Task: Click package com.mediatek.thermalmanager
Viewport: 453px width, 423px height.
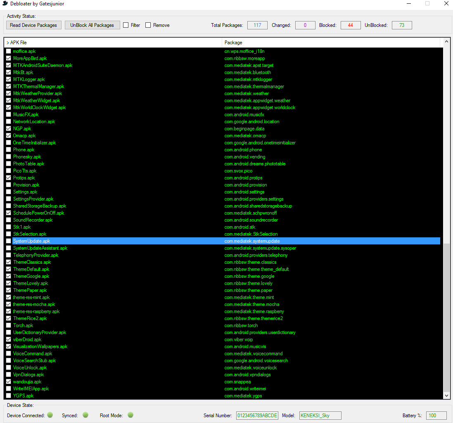Action: point(254,86)
